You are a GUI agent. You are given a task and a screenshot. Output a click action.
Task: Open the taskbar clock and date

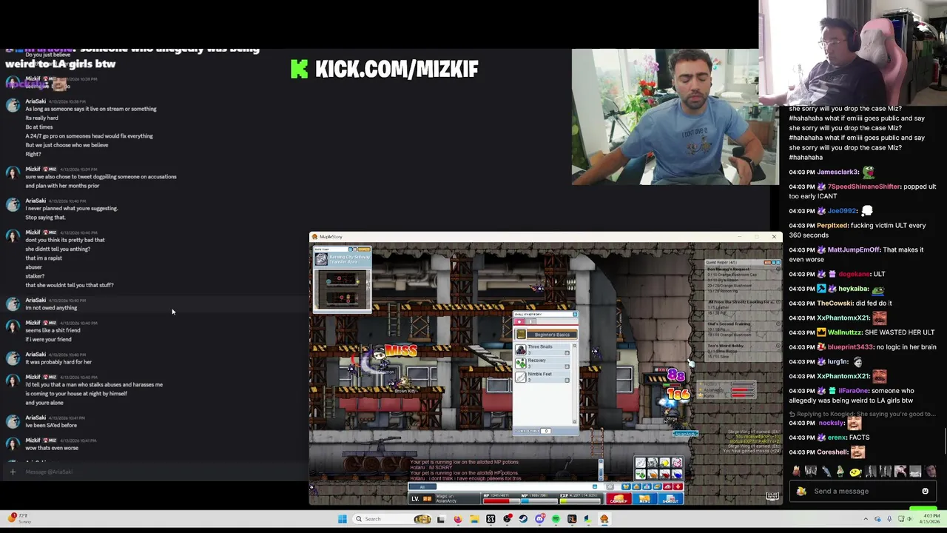931,518
